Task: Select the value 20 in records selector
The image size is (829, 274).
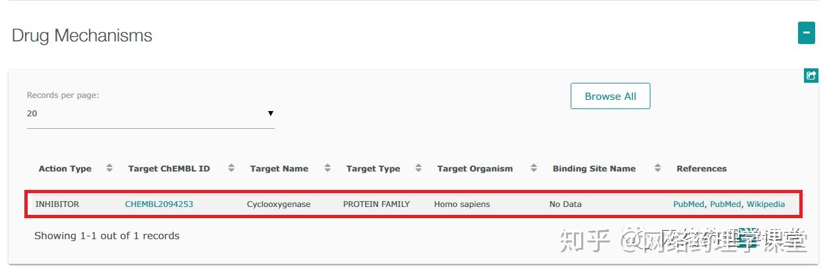Action: click(32, 114)
